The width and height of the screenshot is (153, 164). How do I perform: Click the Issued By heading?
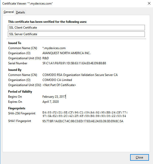[x=15, y=70]
